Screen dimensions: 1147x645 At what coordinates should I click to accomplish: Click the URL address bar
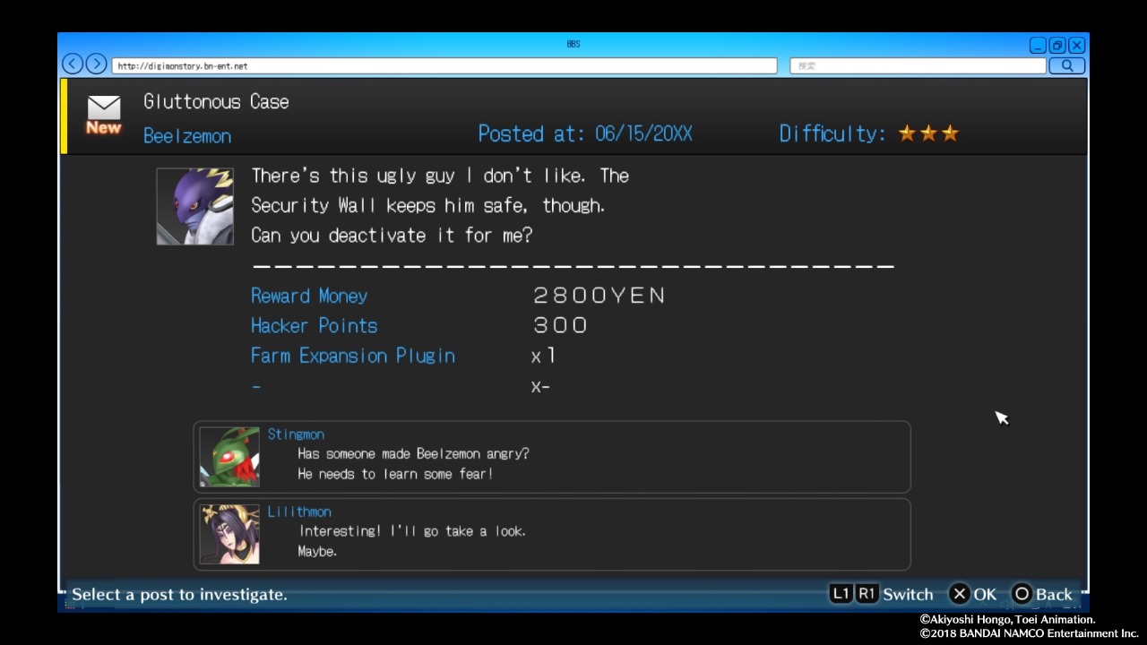444,65
